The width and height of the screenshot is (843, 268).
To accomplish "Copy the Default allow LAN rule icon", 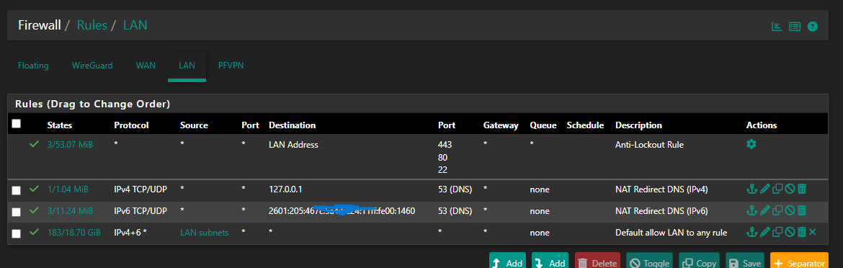I will click(777, 232).
